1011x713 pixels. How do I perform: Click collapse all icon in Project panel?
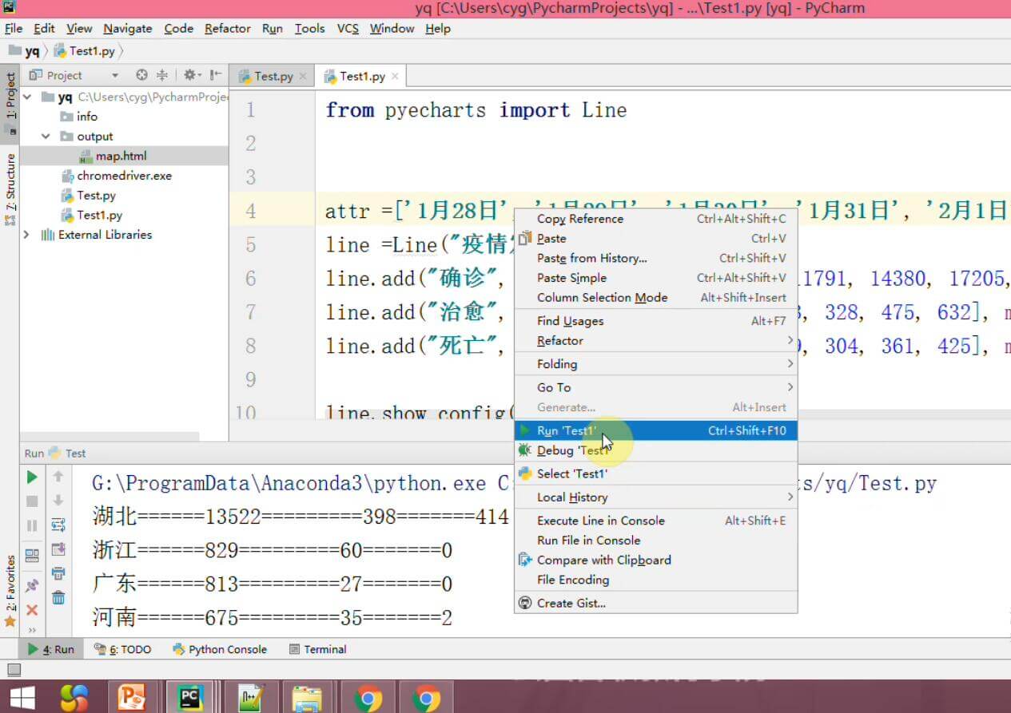(162, 75)
